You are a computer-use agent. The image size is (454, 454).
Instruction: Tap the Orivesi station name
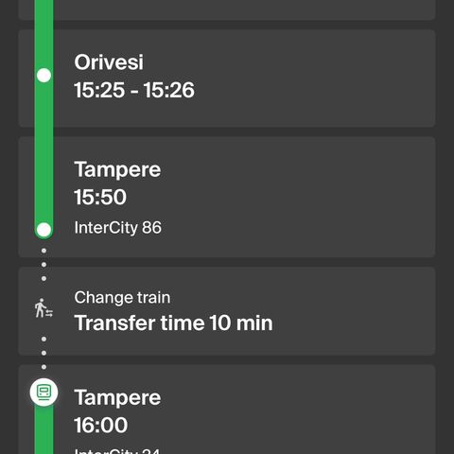pyautogui.click(x=109, y=62)
